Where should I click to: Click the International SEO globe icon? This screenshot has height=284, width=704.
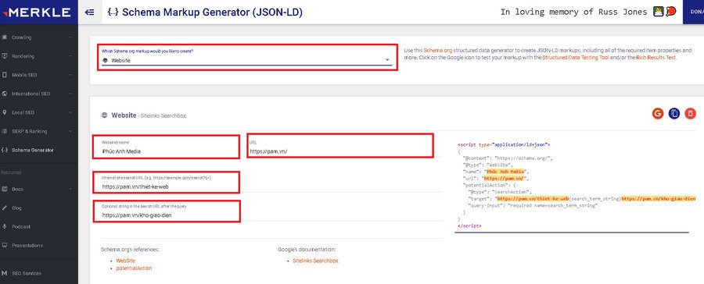tap(5, 94)
